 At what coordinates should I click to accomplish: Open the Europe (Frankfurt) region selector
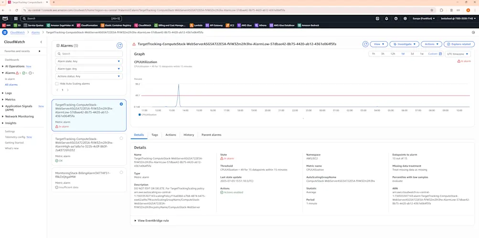point(424,18)
